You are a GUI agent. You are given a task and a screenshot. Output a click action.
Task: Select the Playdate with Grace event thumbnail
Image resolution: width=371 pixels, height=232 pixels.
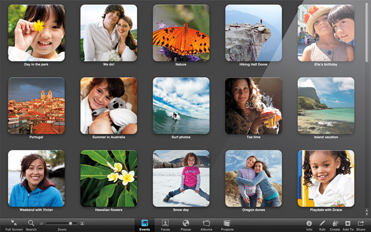(x=326, y=178)
